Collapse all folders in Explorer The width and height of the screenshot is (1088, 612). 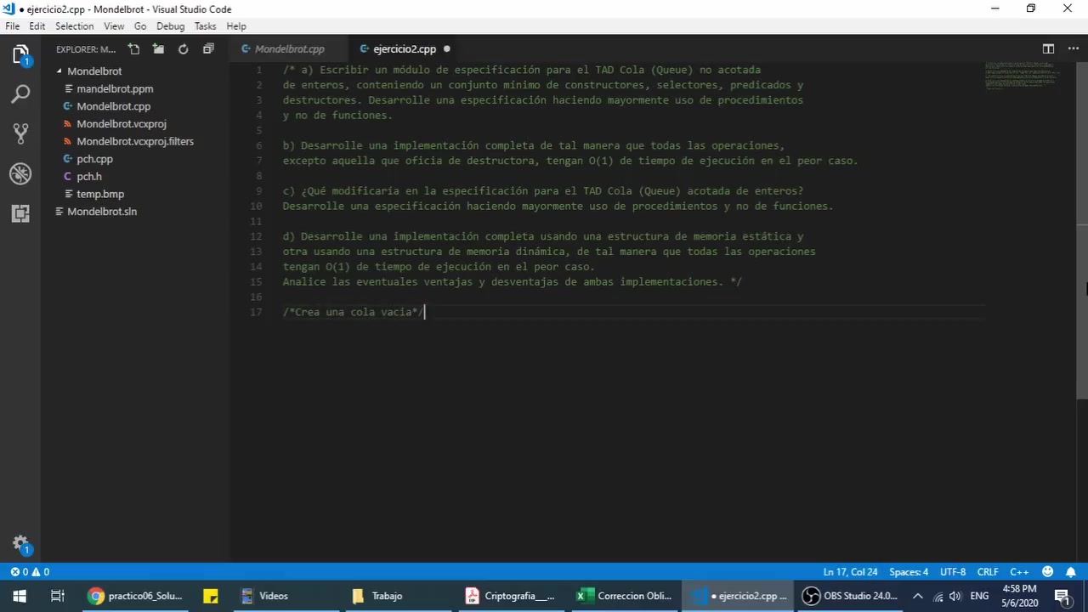pyautogui.click(x=208, y=49)
